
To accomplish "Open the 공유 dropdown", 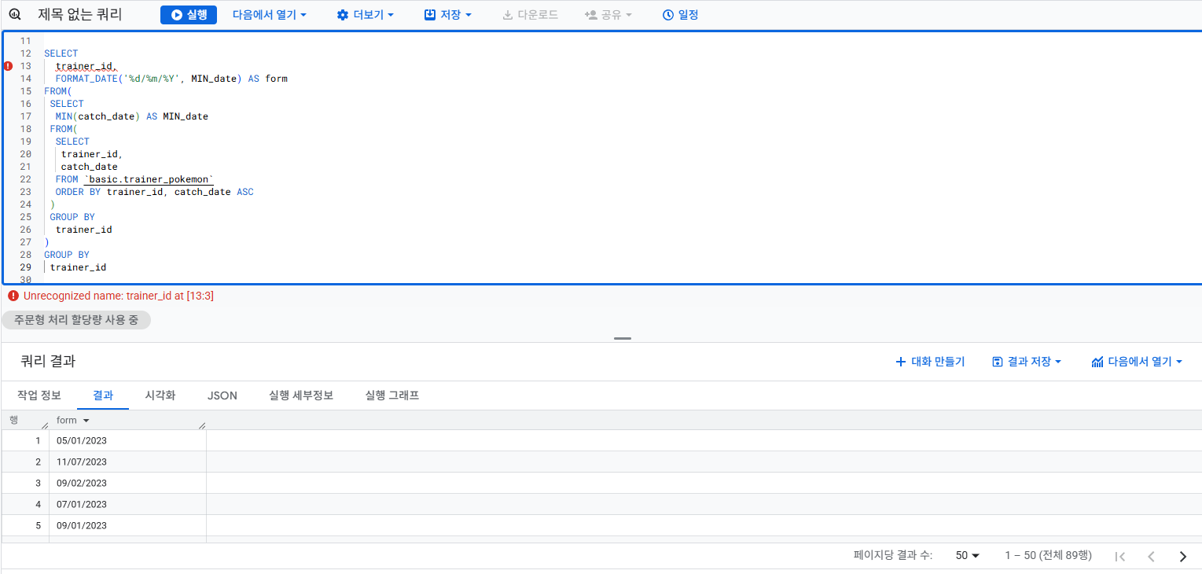I will [608, 15].
